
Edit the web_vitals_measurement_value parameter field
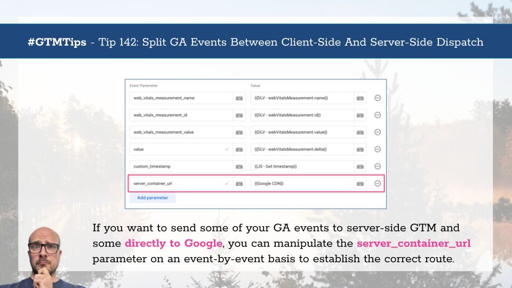click(x=181, y=132)
